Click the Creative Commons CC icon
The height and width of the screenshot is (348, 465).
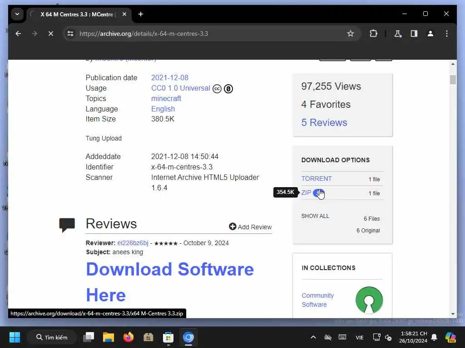click(x=217, y=89)
